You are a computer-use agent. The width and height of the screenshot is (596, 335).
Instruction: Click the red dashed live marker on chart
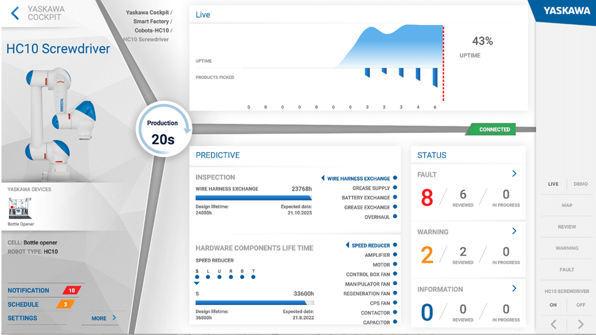443,63
